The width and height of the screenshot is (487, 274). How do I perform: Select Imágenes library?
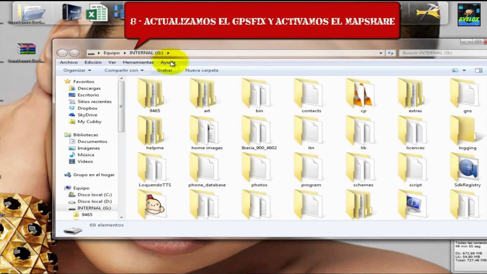pyautogui.click(x=88, y=148)
